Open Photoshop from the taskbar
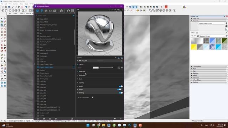This screenshot has width=228, height=128. coord(130,125)
